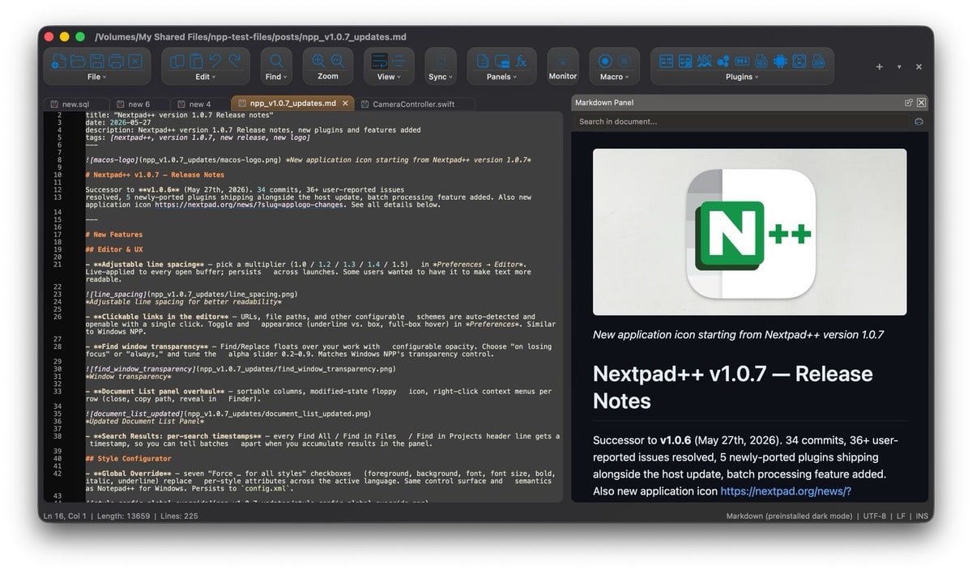This screenshot has height=573, width=972.
Task: Expand the Edit dropdown menu
Action: click(x=206, y=77)
